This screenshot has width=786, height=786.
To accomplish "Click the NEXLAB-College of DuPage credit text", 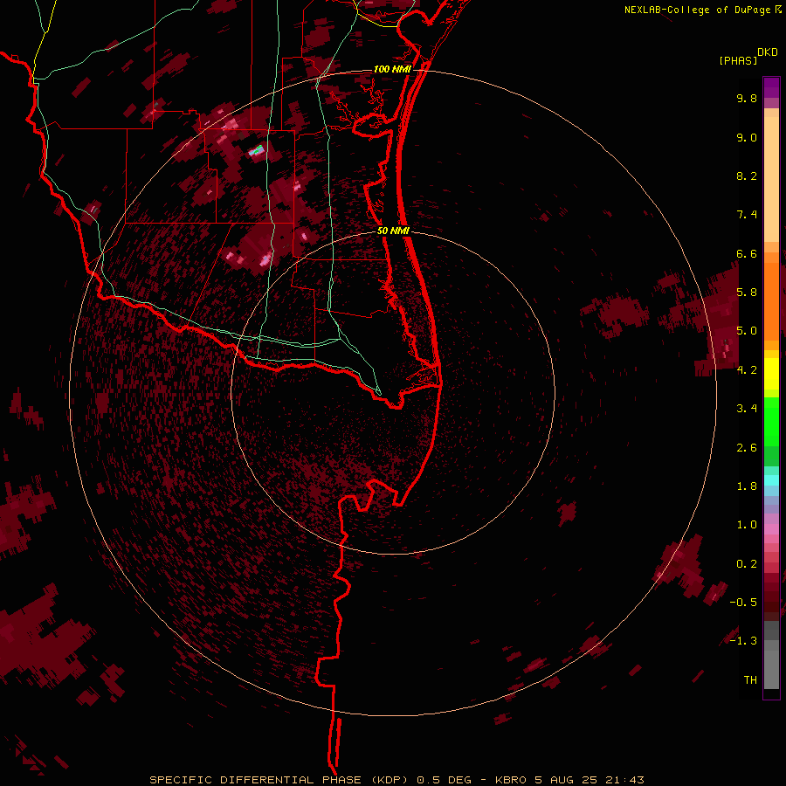I will click(x=699, y=10).
